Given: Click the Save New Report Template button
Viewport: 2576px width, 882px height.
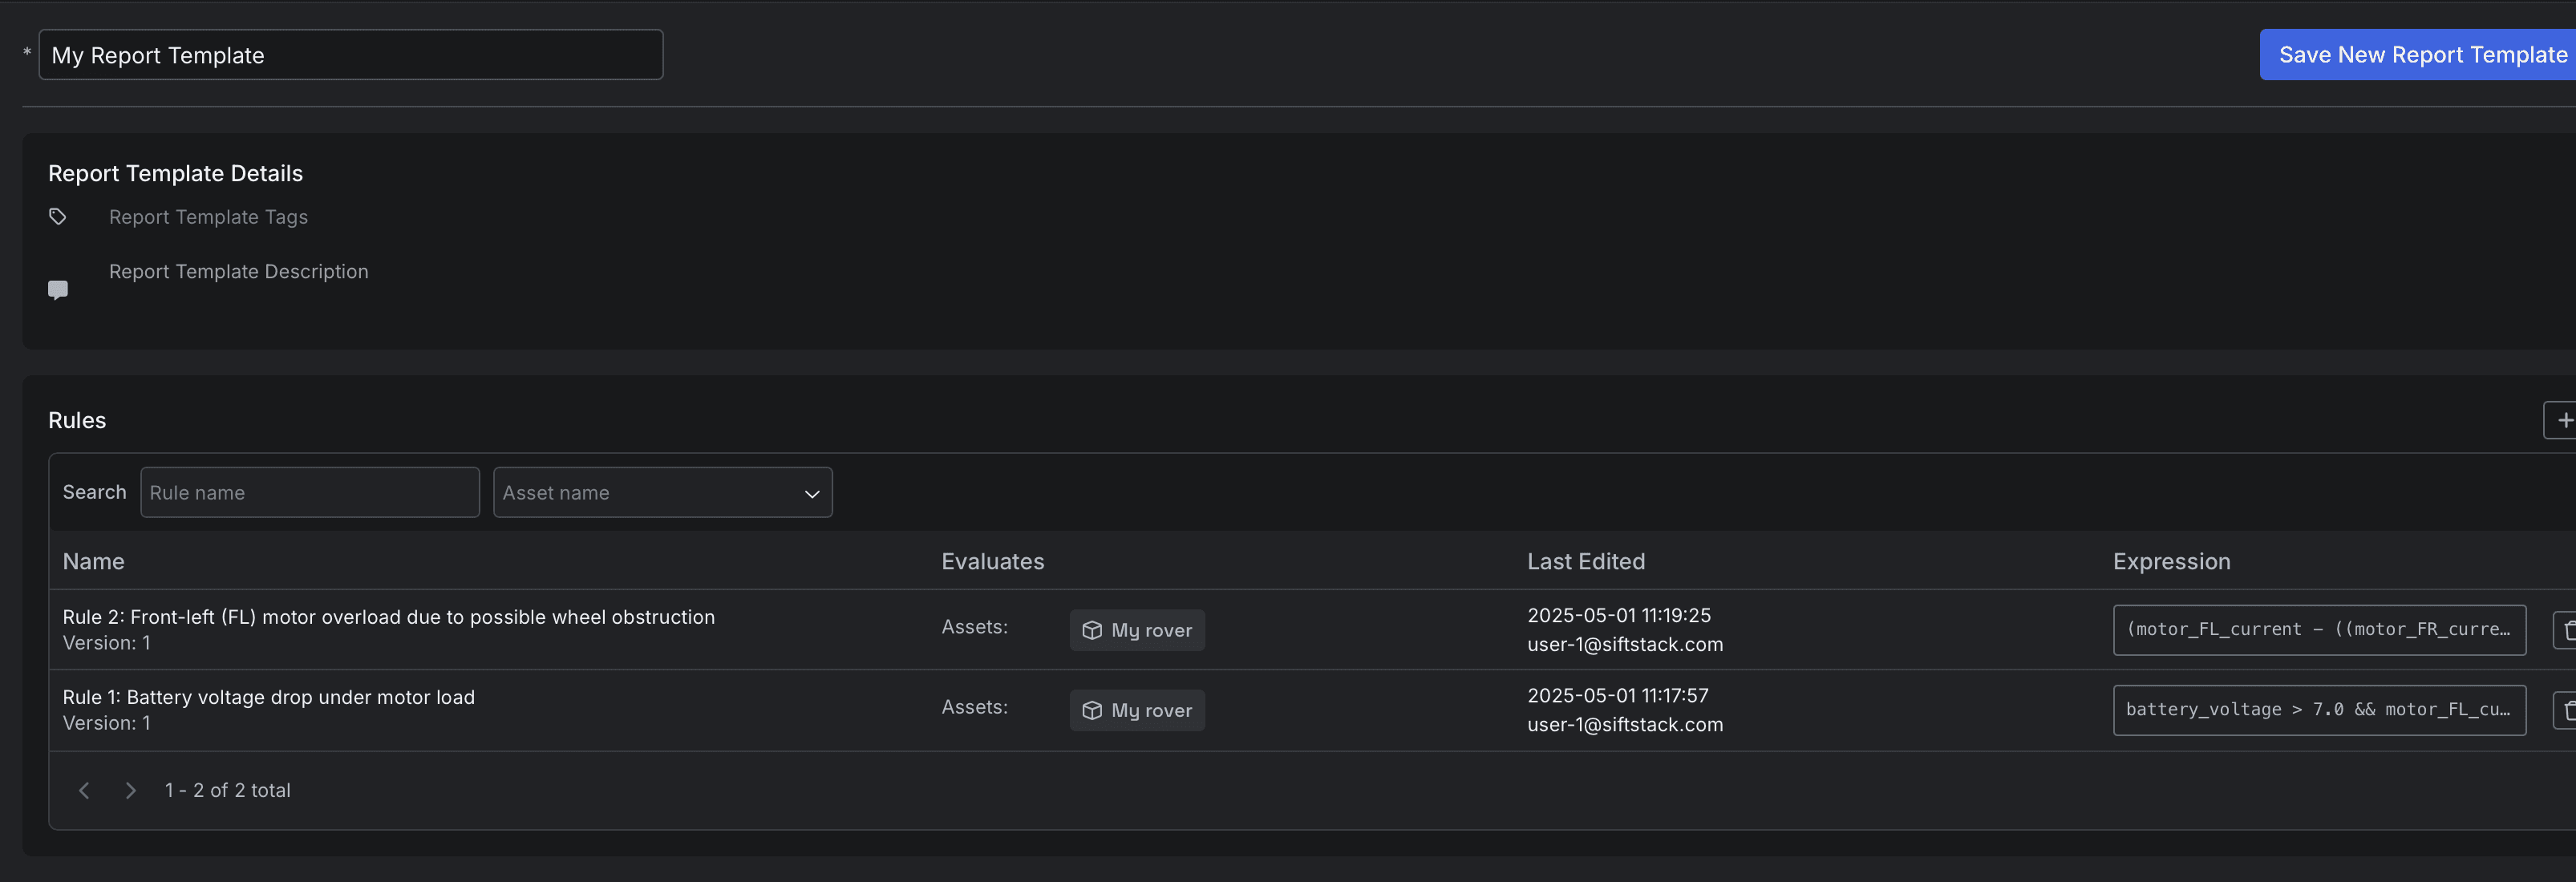Looking at the screenshot, I should (2418, 55).
